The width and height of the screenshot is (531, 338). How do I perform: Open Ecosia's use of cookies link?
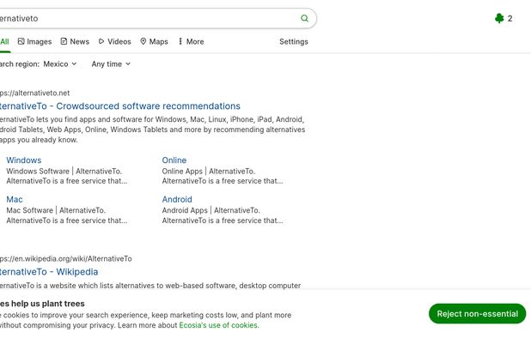pyautogui.click(x=219, y=325)
